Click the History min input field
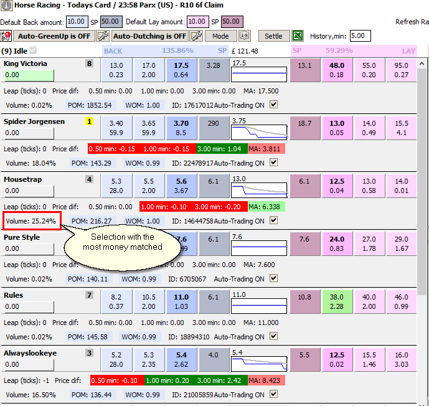429x406 pixels. click(x=360, y=36)
